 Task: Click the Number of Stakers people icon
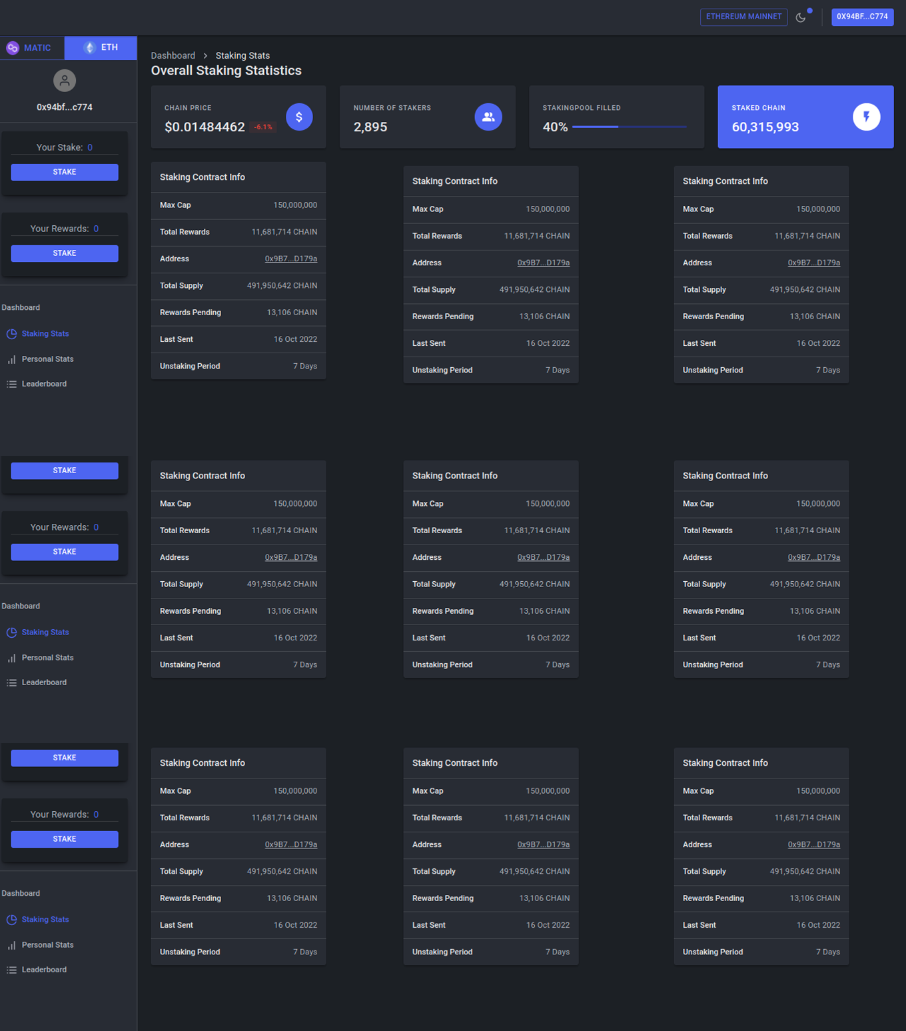click(x=488, y=117)
